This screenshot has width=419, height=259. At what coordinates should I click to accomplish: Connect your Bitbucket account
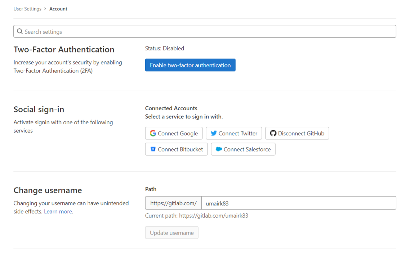click(x=176, y=149)
